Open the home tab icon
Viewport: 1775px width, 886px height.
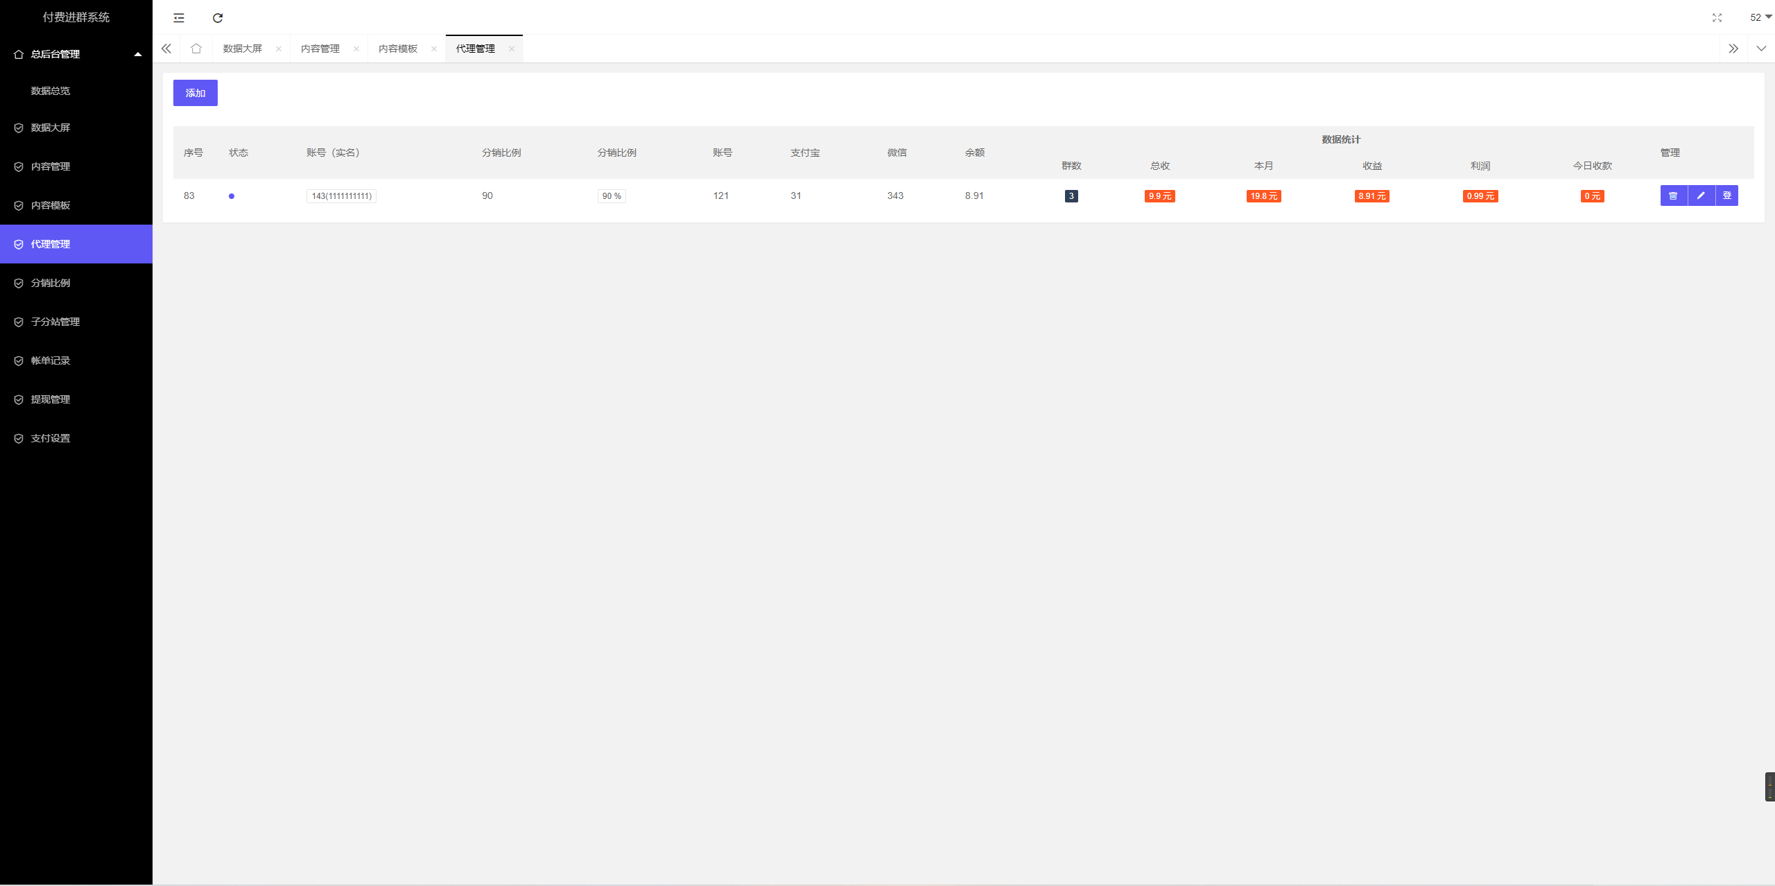(196, 49)
